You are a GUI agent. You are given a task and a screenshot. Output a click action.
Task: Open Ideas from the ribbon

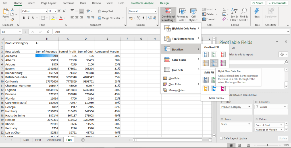point(257,13)
